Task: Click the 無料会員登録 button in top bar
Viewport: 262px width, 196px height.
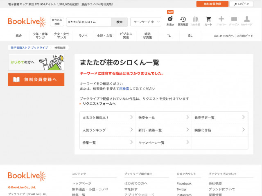Action: tap(212, 4)
